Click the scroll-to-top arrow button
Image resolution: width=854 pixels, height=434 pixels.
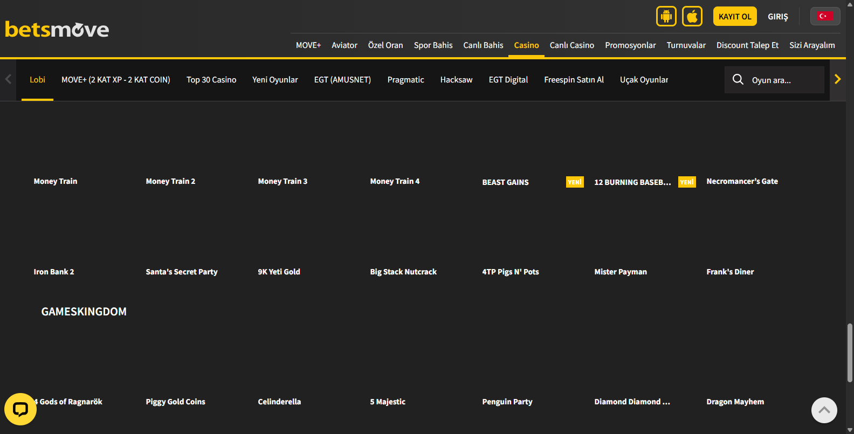(x=824, y=410)
